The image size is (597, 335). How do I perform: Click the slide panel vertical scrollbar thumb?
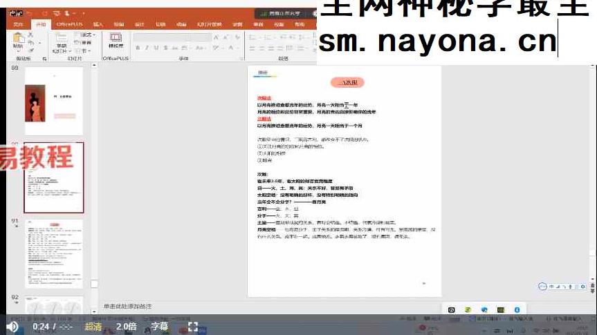click(94, 284)
